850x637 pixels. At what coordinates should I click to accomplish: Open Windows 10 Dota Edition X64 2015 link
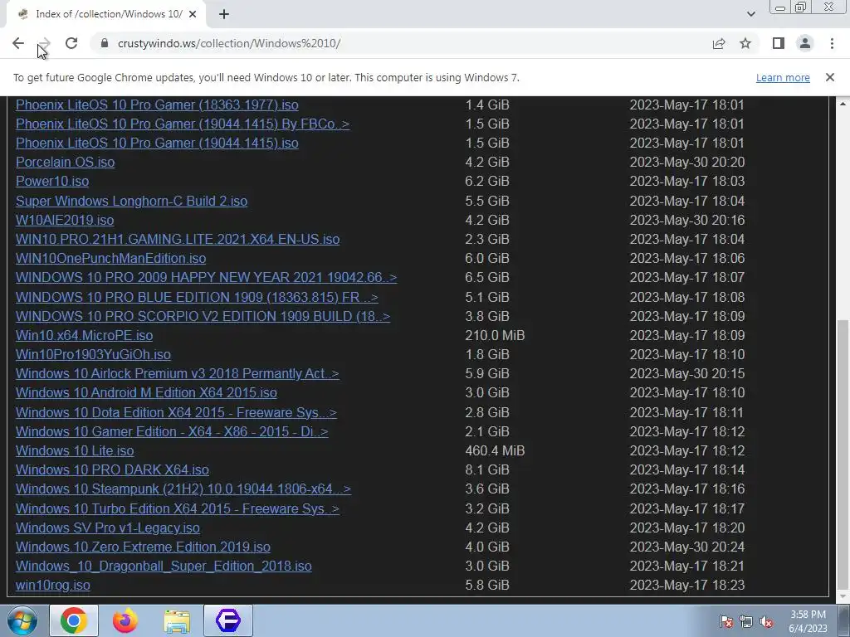(176, 412)
